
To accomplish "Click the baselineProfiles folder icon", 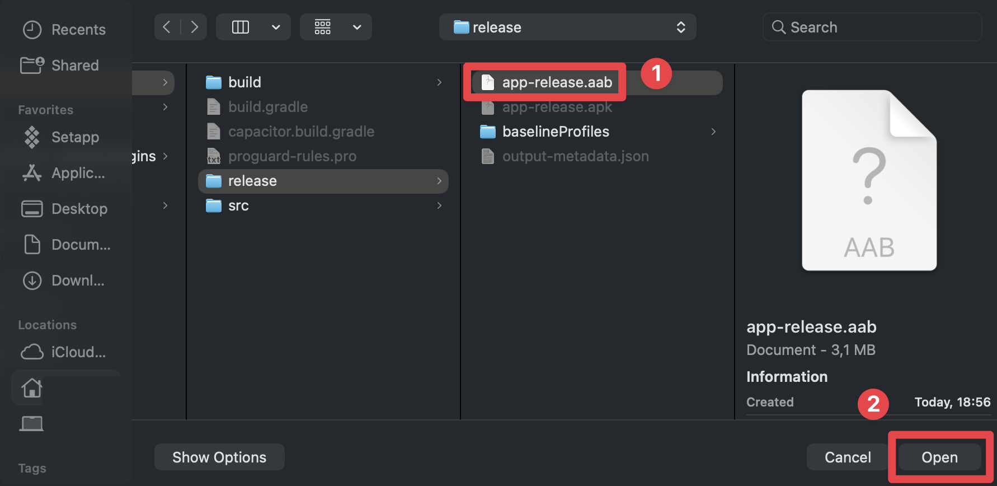I will [488, 132].
